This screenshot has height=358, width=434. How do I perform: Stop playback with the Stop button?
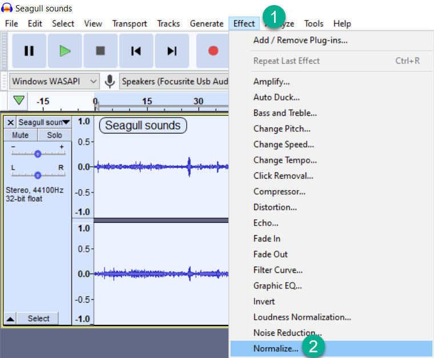101,51
